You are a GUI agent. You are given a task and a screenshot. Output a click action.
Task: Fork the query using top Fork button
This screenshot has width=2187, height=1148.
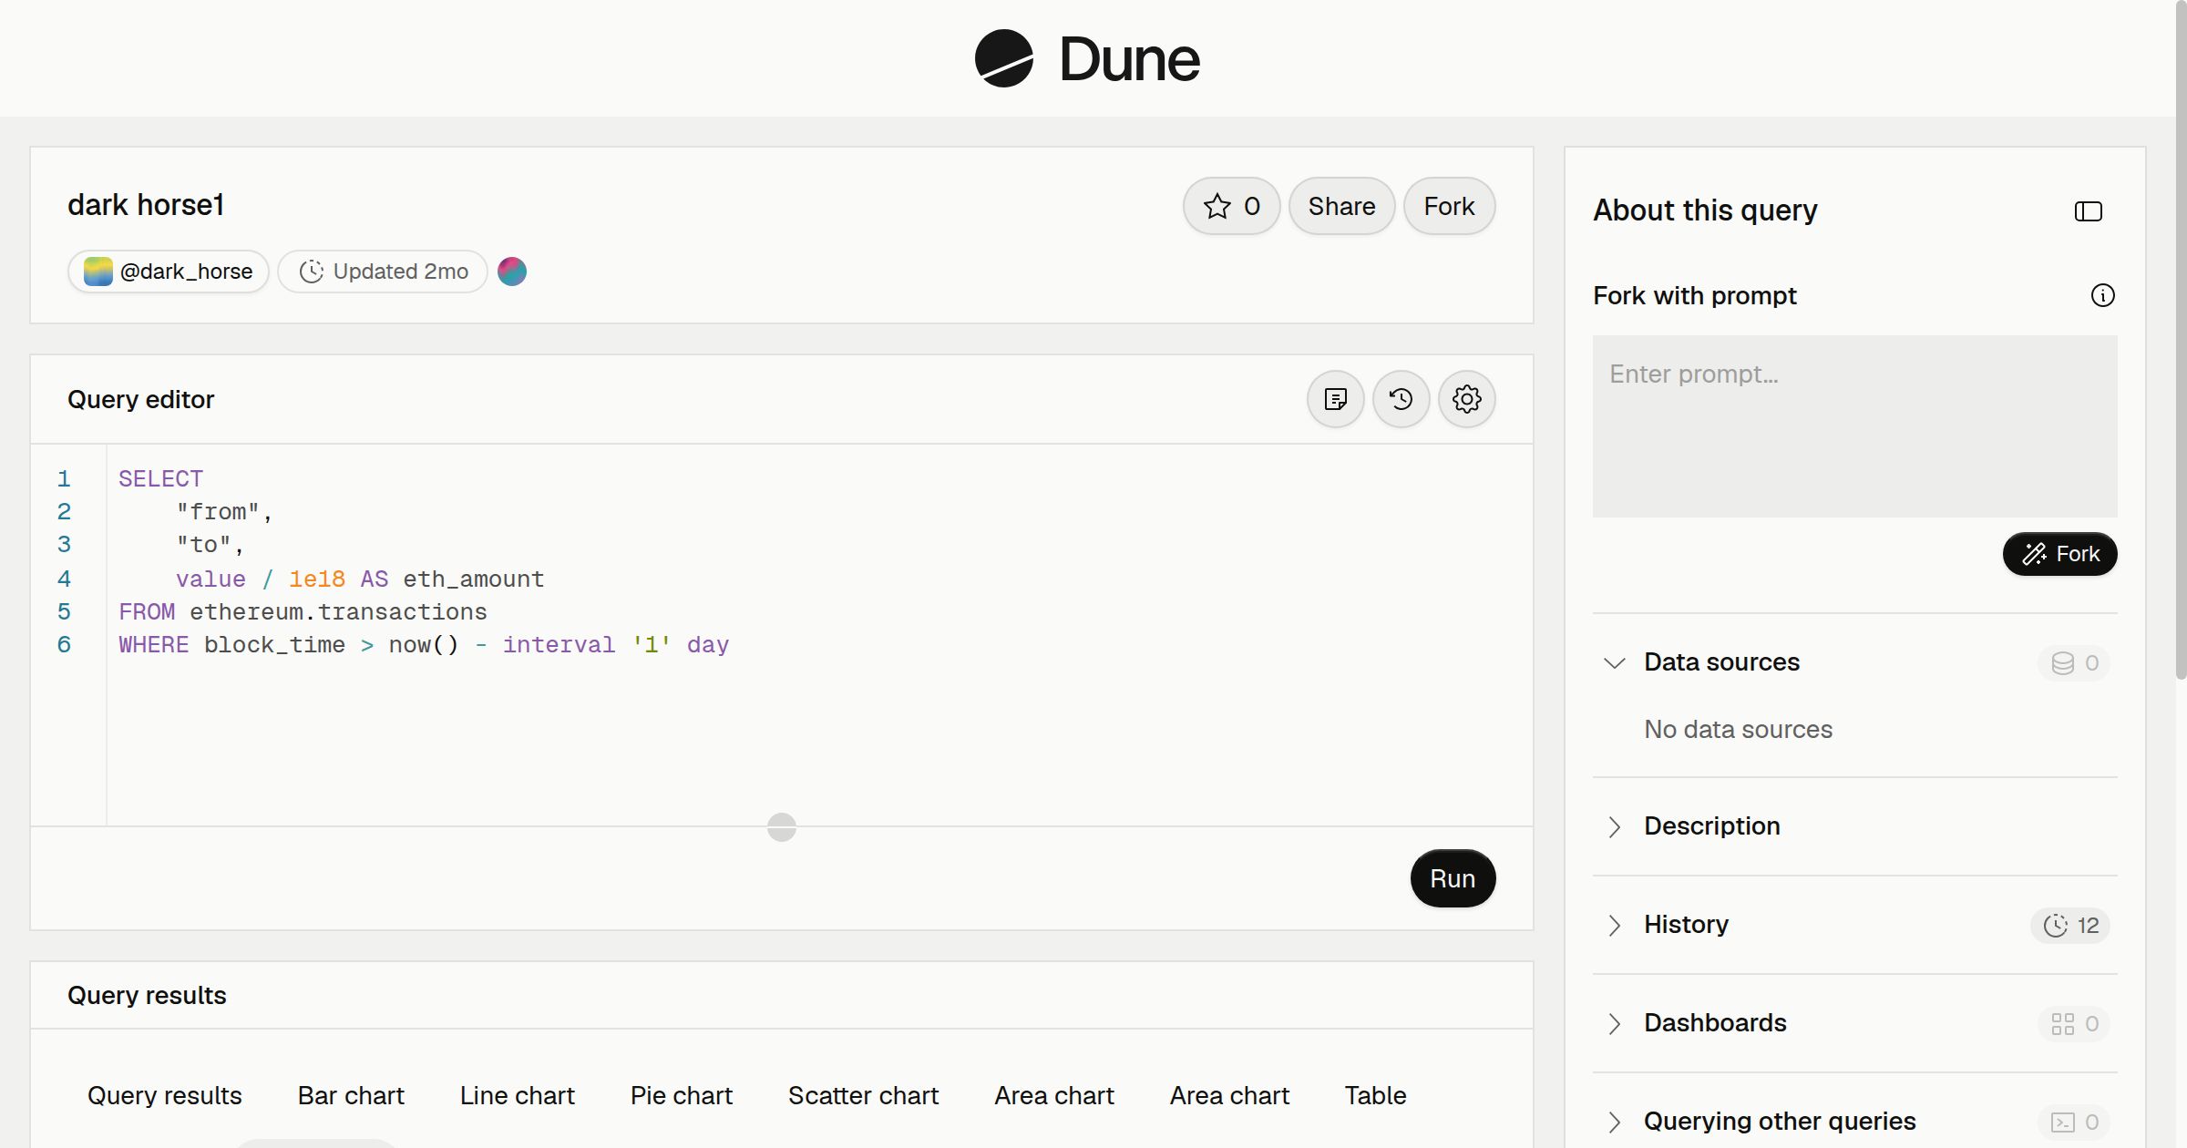click(1449, 206)
